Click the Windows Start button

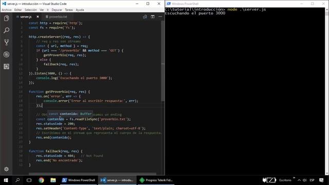point(6,180)
